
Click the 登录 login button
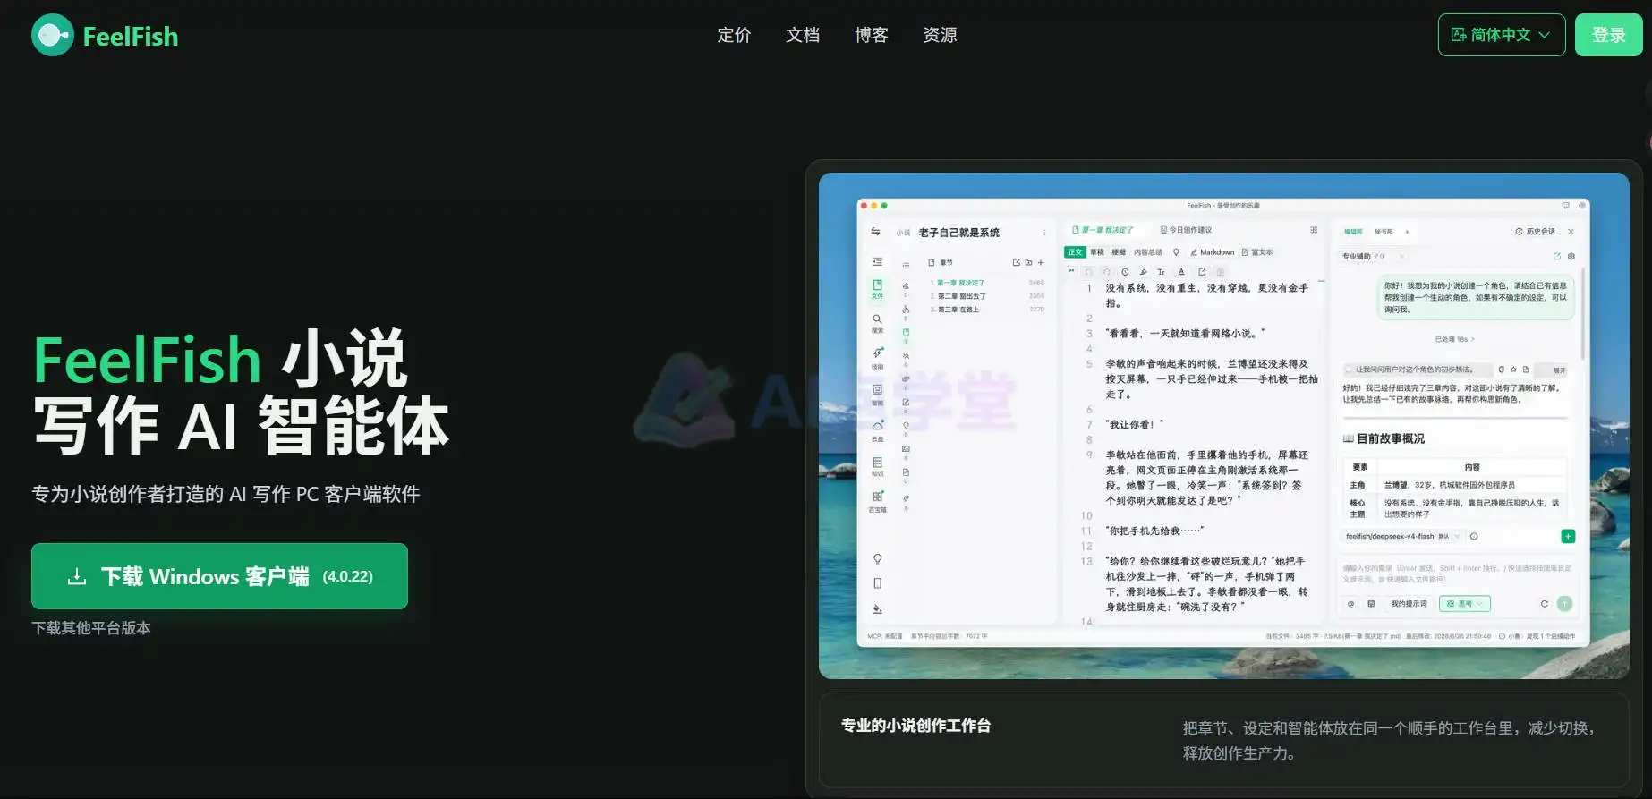1608,35
